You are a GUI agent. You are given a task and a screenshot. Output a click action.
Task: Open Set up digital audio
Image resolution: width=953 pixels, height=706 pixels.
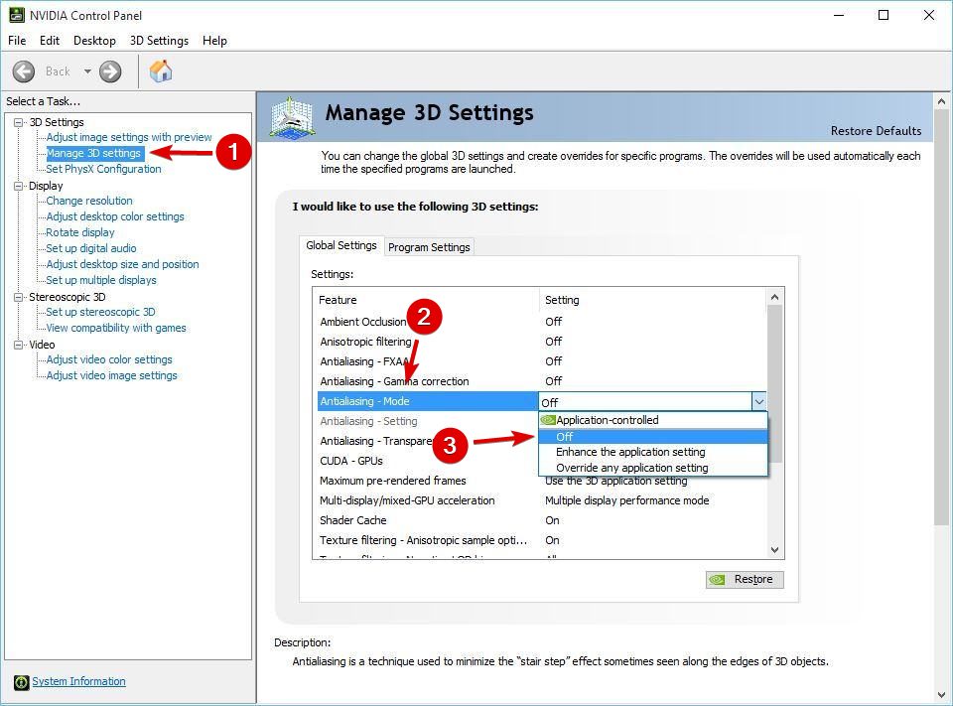[91, 248]
